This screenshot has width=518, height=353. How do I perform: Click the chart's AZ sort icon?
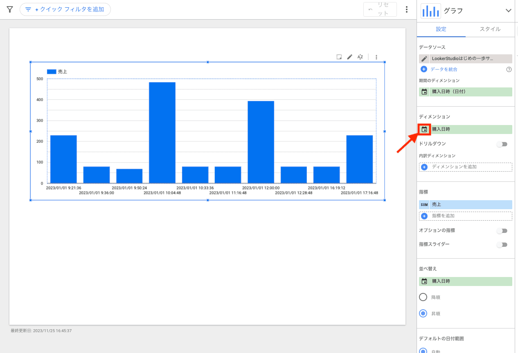[x=360, y=57]
